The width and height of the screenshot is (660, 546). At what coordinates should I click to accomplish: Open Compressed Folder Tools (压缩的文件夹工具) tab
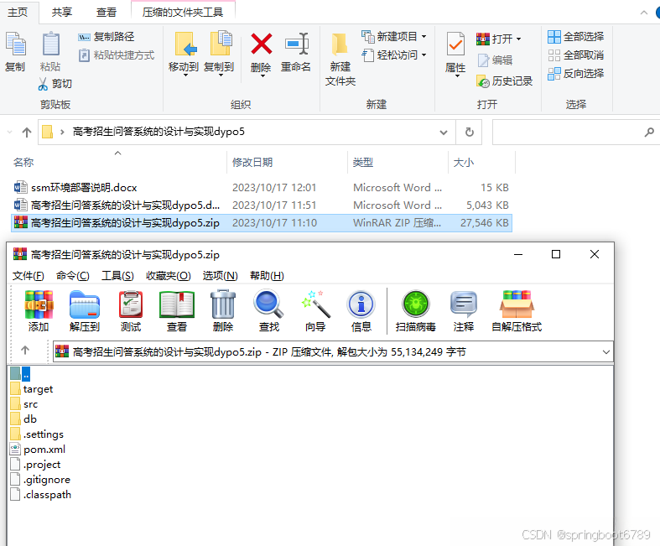[x=183, y=13]
